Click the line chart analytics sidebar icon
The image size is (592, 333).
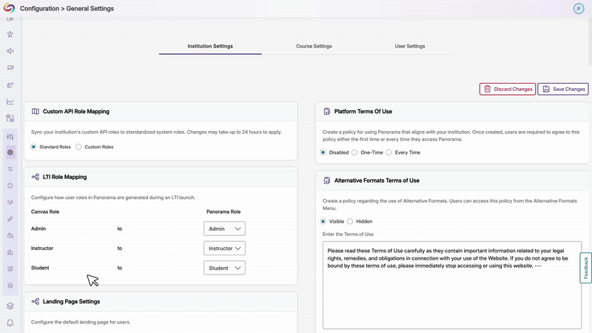[x=10, y=101]
